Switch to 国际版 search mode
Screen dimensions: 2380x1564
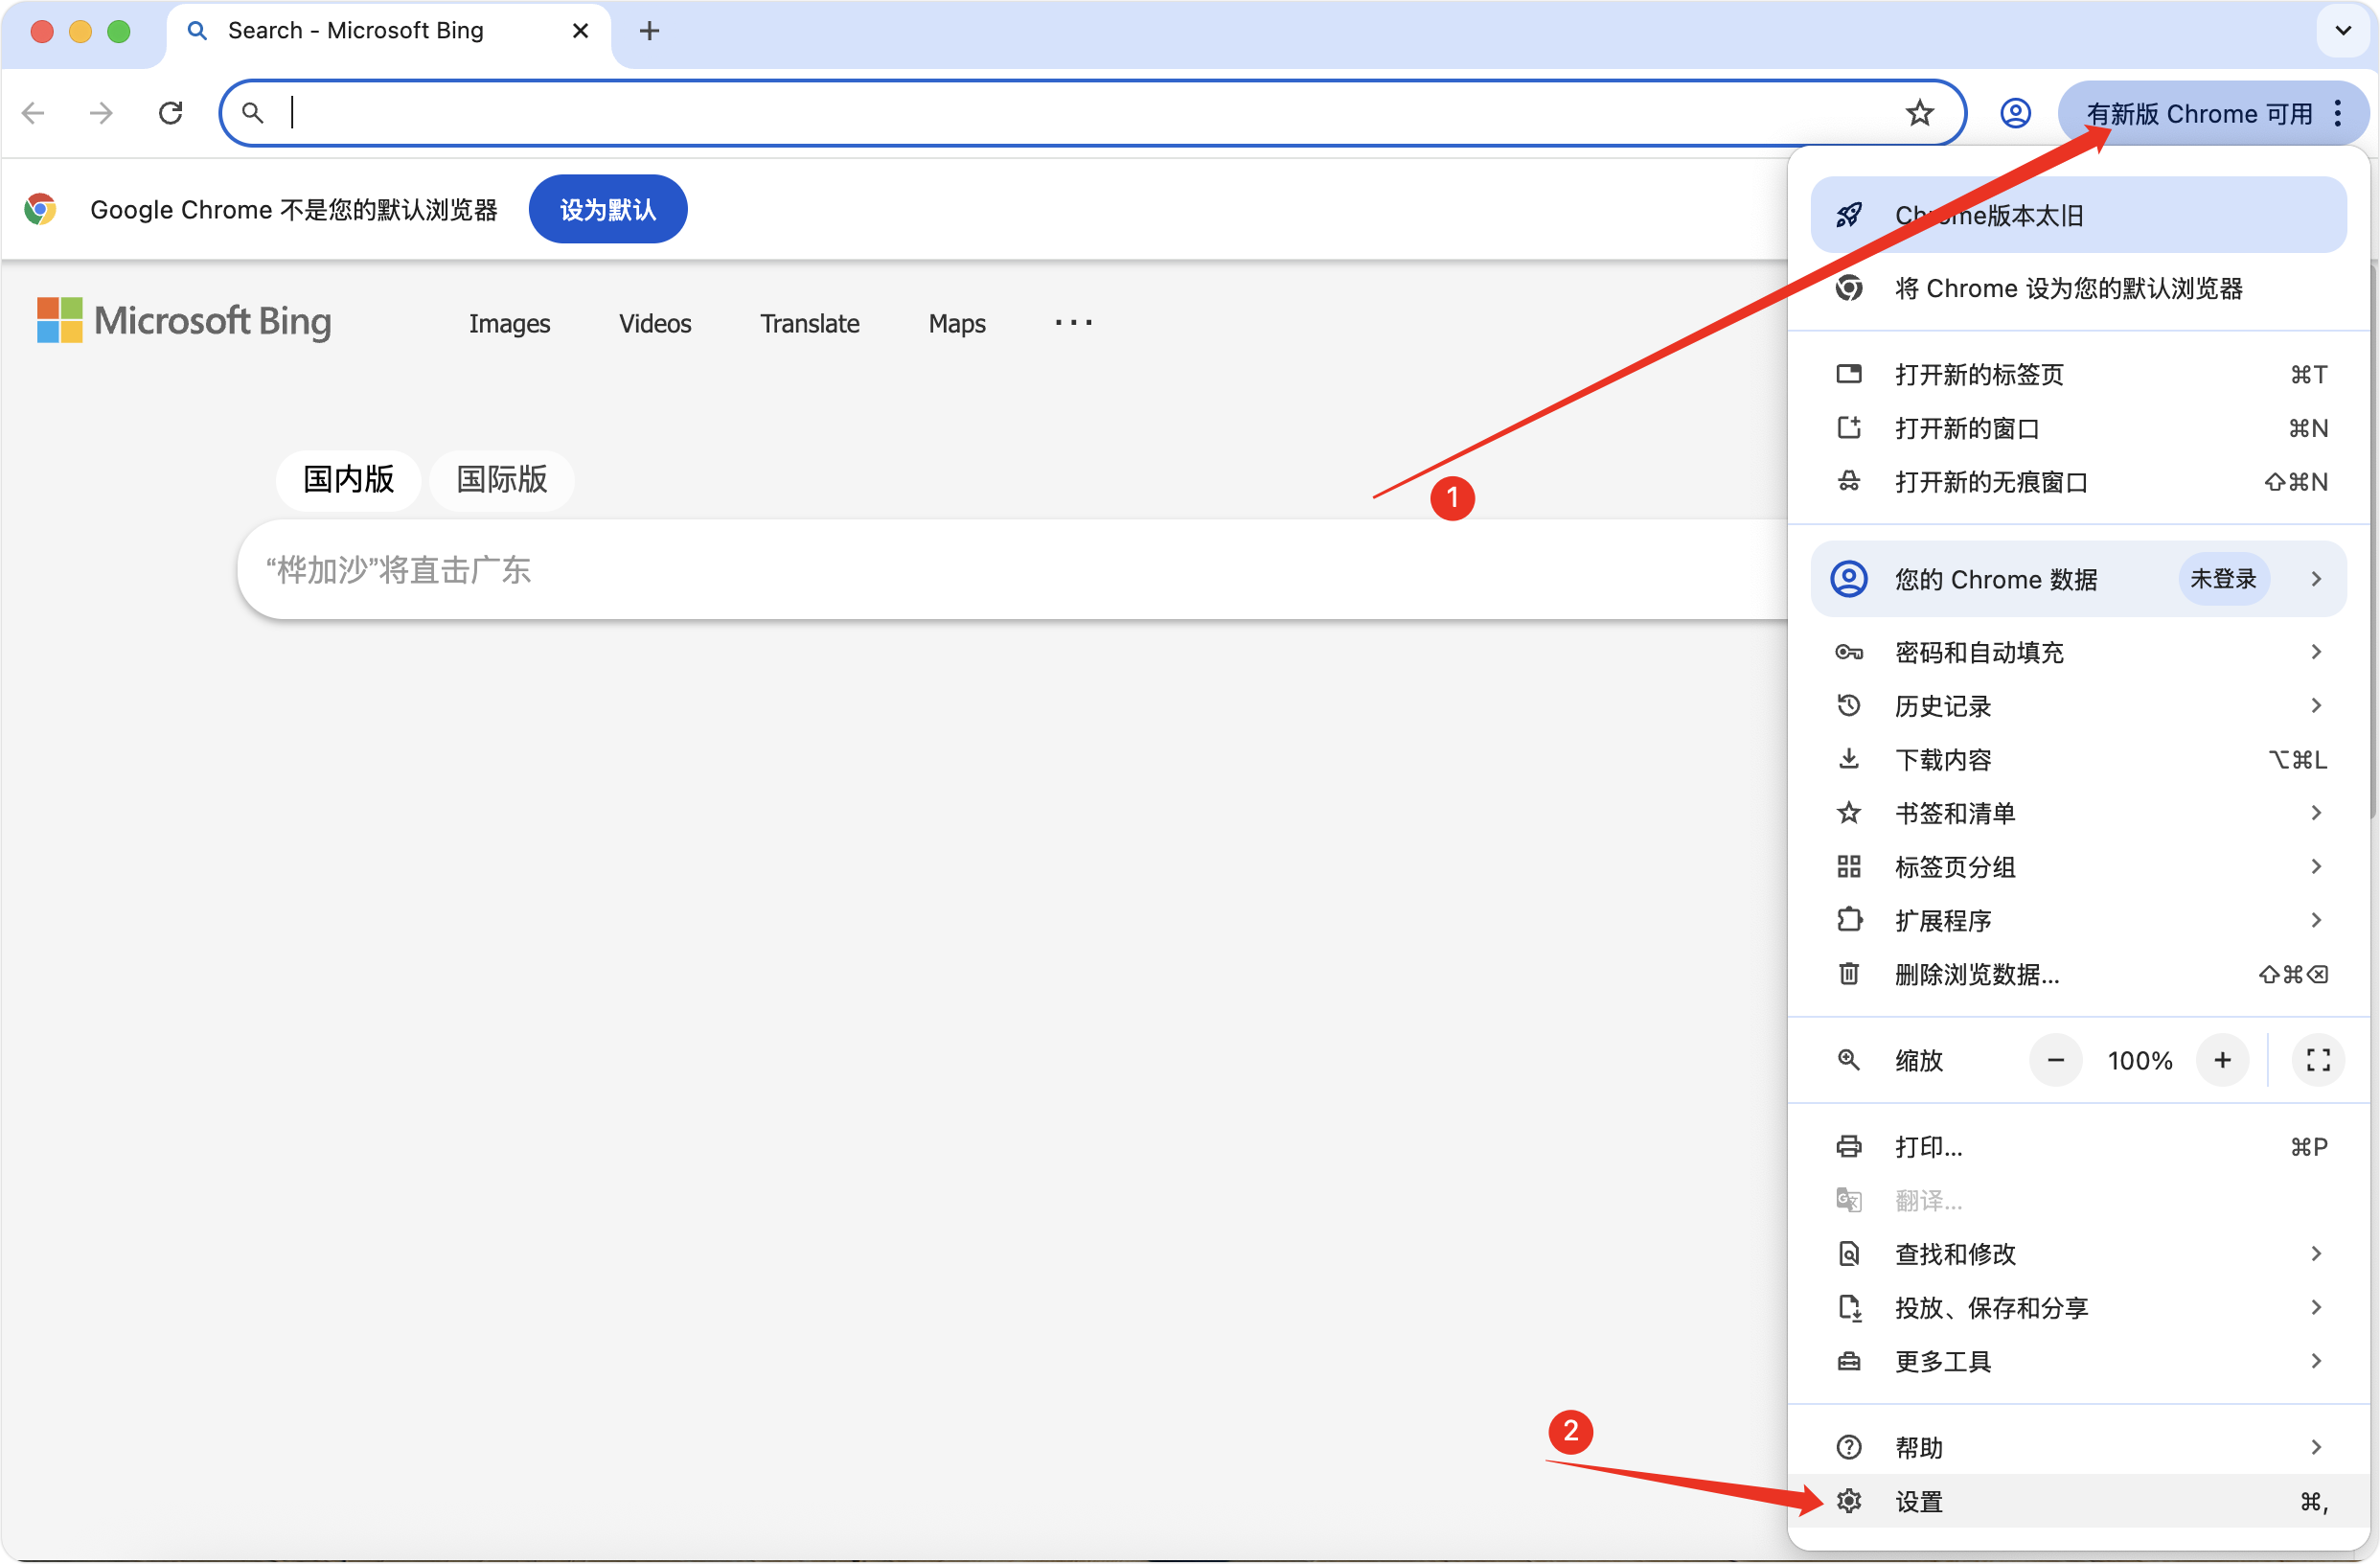tap(501, 479)
